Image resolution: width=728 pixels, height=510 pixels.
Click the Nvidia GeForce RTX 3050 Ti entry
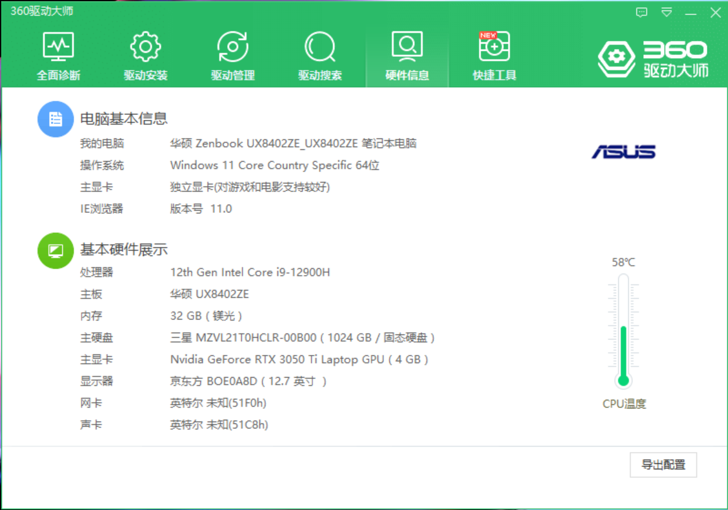click(300, 359)
